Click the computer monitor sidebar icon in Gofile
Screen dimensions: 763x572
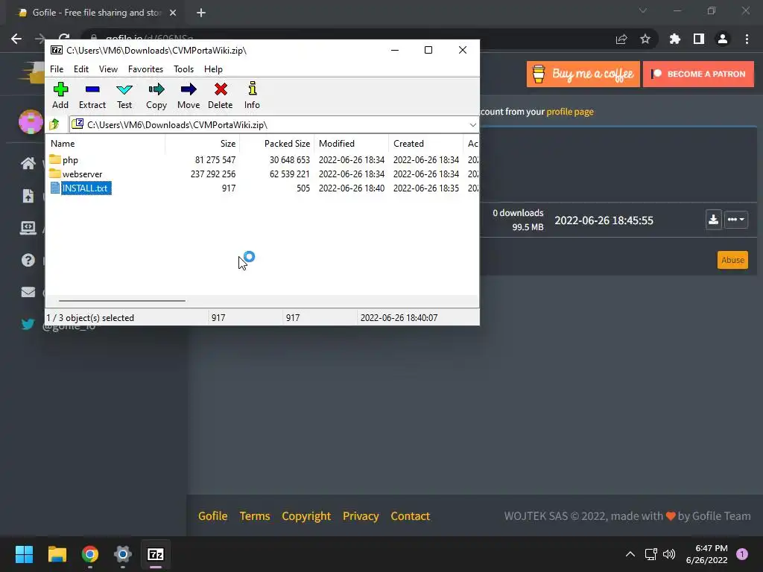click(28, 228)
